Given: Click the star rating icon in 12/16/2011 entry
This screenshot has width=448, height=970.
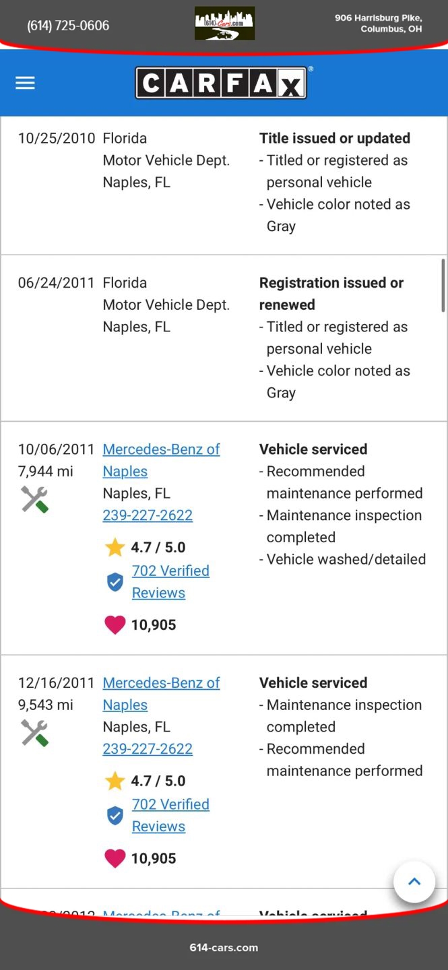Looking at the screenshot, I should pyautogui.click(x=115, y=781).
